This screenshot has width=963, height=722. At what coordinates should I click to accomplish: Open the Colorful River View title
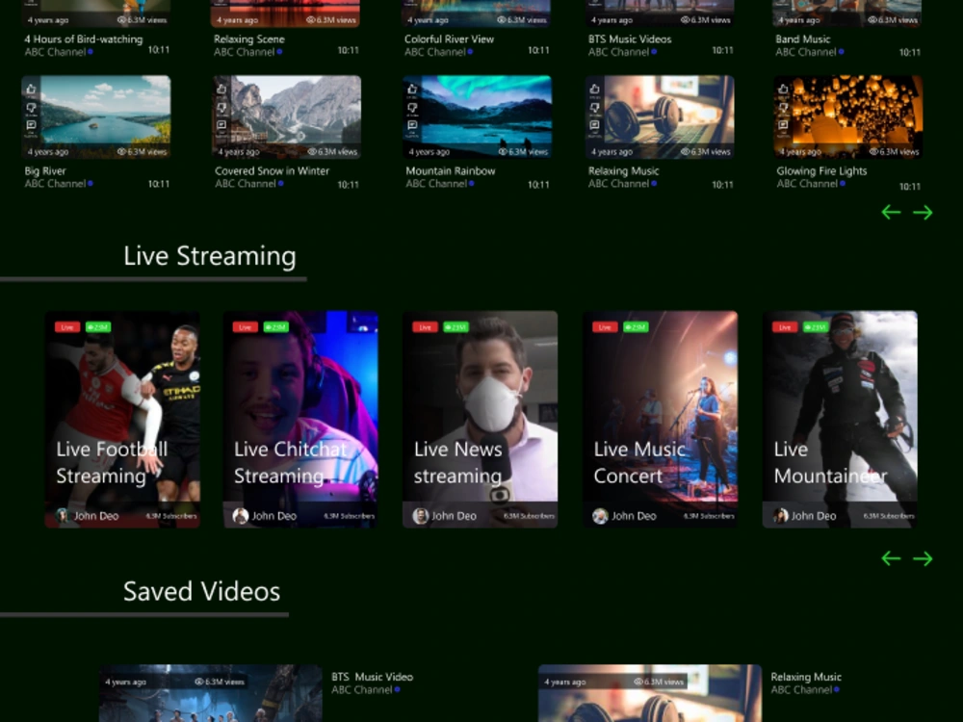(x=449, y=39)
